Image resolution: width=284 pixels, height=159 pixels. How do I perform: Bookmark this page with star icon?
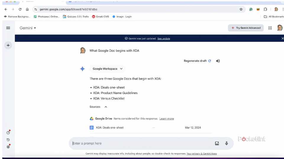tap(241, 9)
